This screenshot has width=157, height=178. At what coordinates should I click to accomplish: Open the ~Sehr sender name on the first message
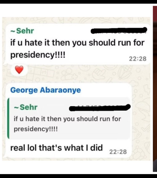click(22, 31)
